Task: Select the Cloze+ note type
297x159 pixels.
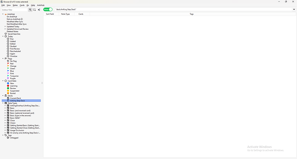Action: click(13, 123)
